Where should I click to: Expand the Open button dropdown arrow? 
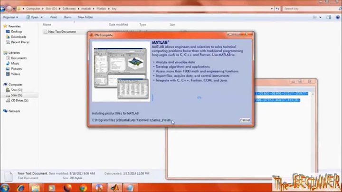click(42, 17)
